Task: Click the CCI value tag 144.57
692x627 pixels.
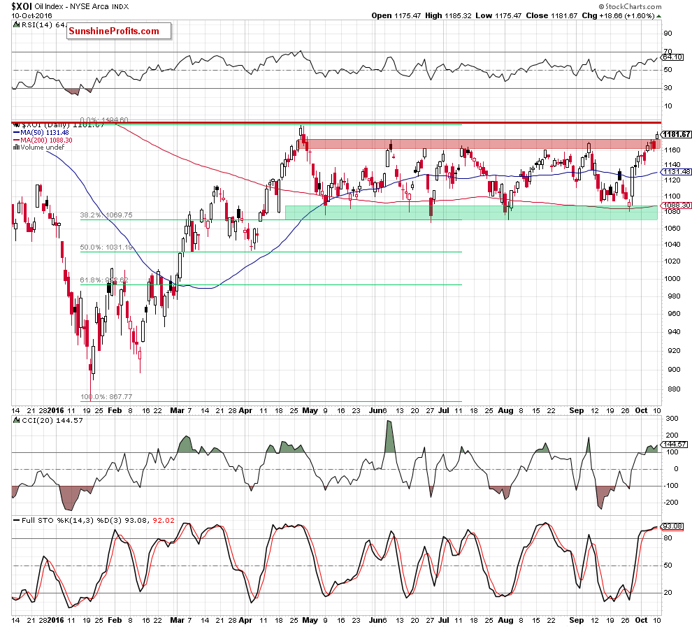Action: click(x=675, y=445)
